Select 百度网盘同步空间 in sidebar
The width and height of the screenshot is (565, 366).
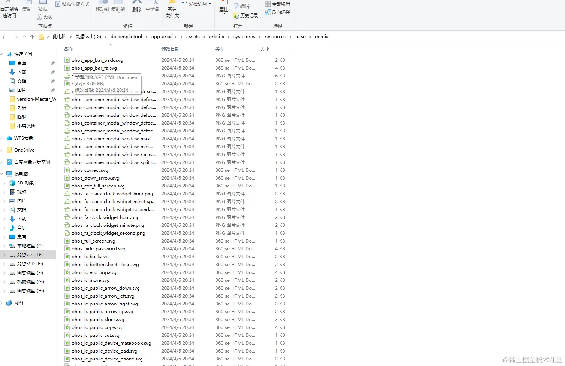tap(28, 162)
